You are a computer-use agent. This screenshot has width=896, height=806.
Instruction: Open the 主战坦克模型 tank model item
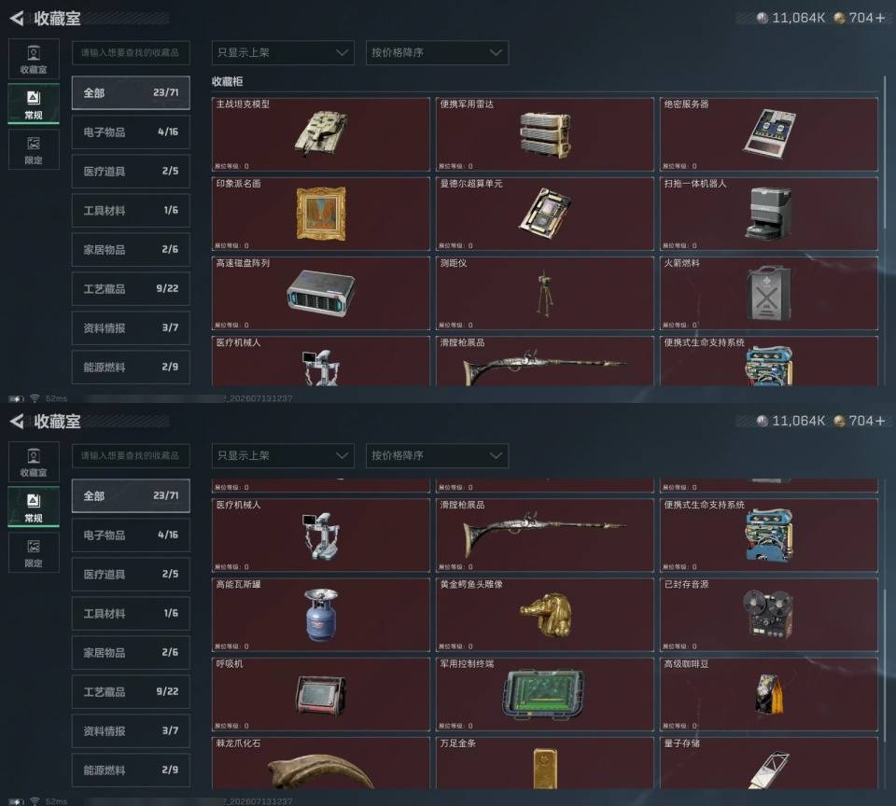click(x=320, y=134)
